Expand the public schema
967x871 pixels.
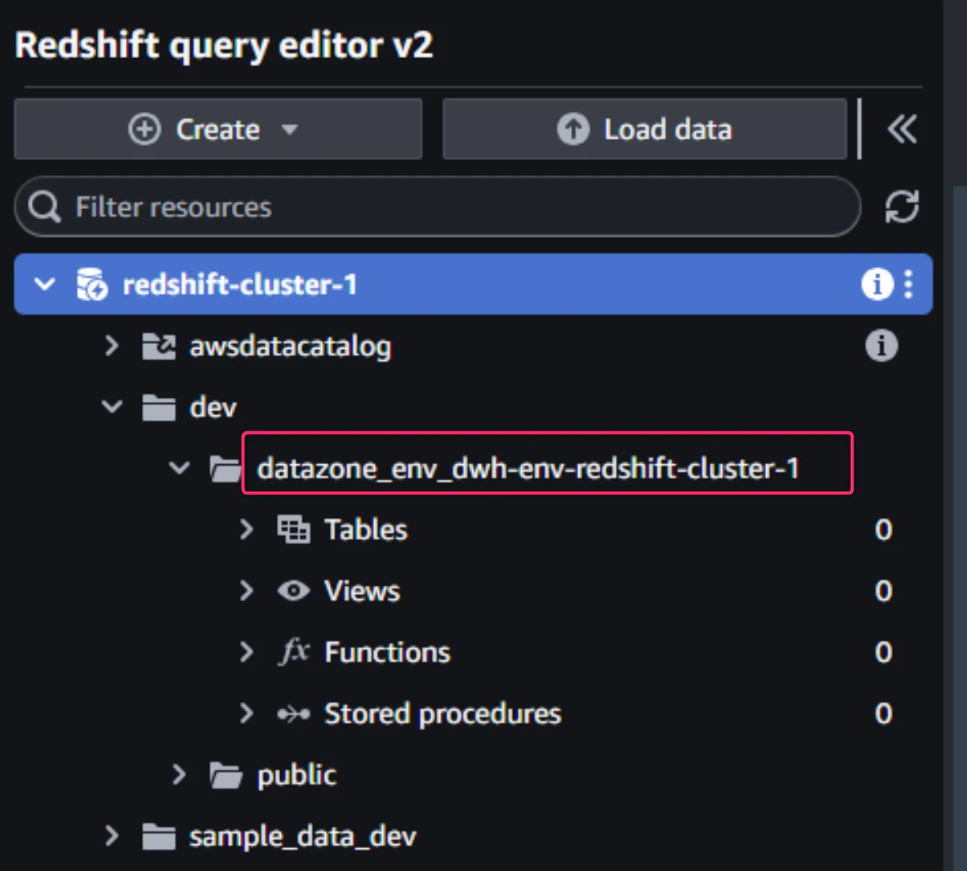[179, 774]
